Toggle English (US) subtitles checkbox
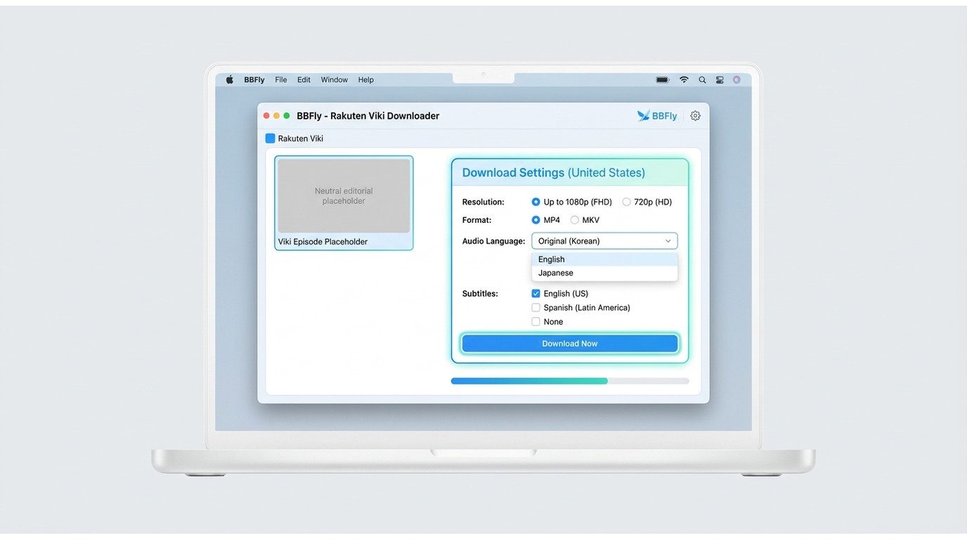Screen dimensions: 967x540 click(x=536, y=294)
